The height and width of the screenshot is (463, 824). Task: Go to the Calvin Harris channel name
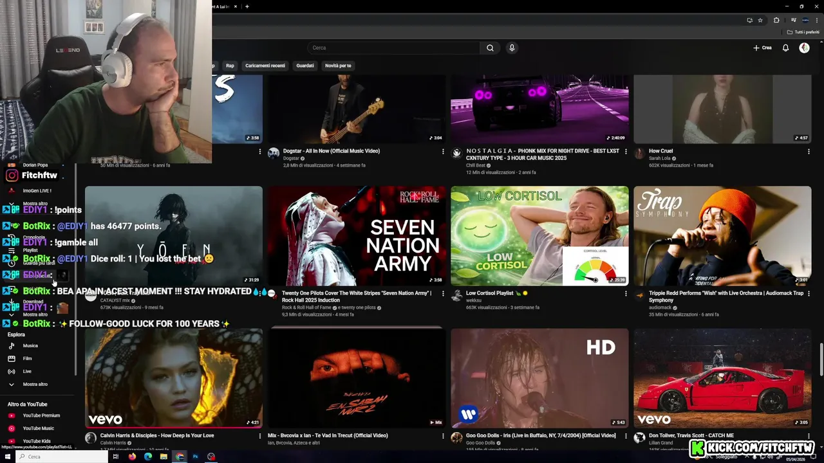click(113, 443)
